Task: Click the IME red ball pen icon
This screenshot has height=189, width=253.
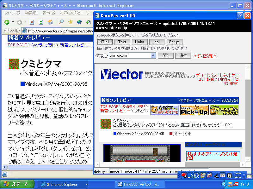Action: [x=184, y=175]
